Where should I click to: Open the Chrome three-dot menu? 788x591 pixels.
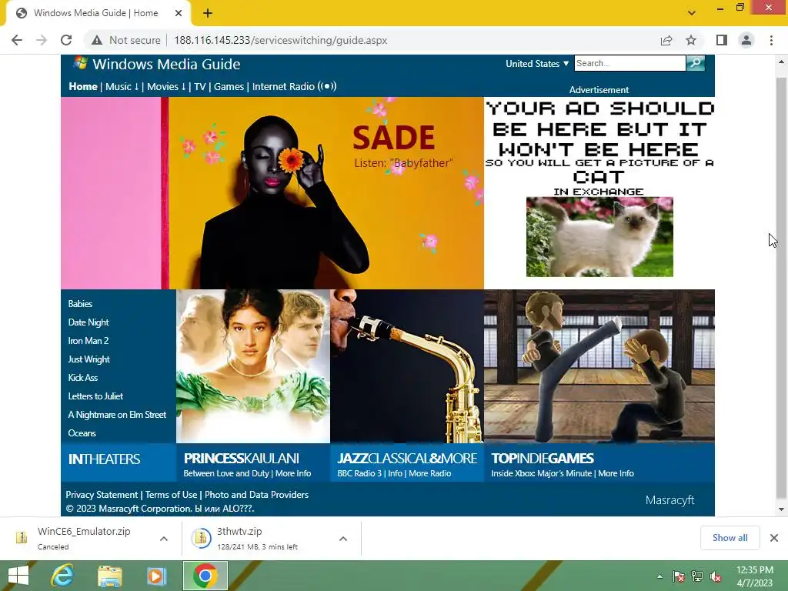[x=771, y=40]
